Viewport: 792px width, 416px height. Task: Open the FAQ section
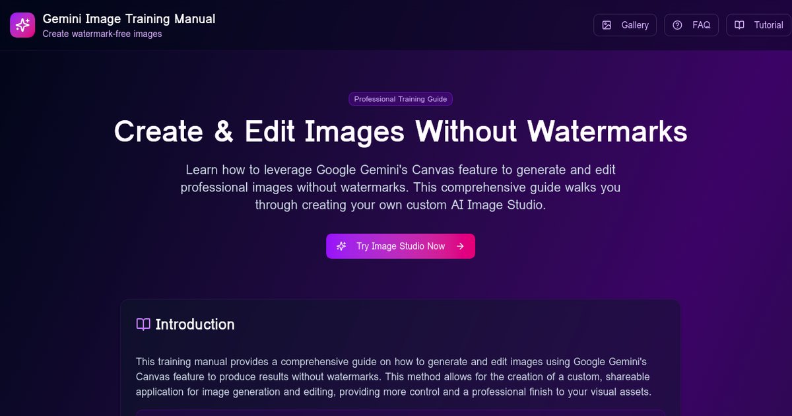click(x=691, y=25)
